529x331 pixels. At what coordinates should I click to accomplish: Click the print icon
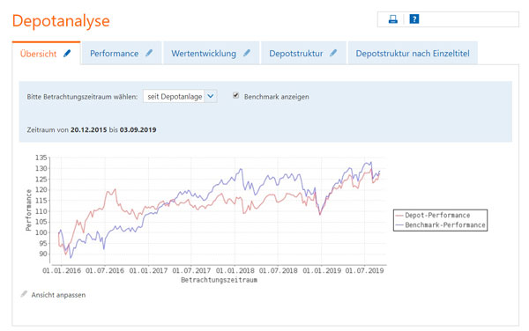(x=392, y=19)
